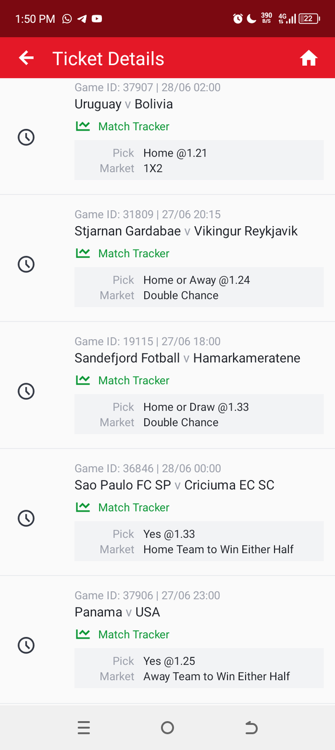Open Match Tracker for Uruguay v Bolivia

pos(122,126)
